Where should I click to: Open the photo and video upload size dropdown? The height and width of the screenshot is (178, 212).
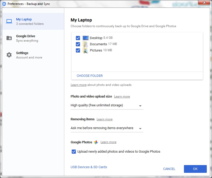tap(107, 106)
